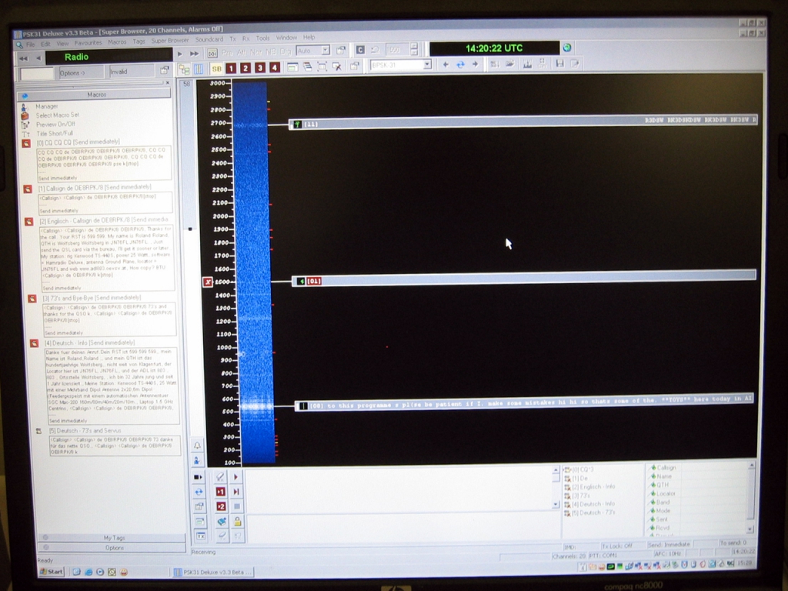
Task: Click the alarm bell icon below waterfall
Action: [198, 446]
